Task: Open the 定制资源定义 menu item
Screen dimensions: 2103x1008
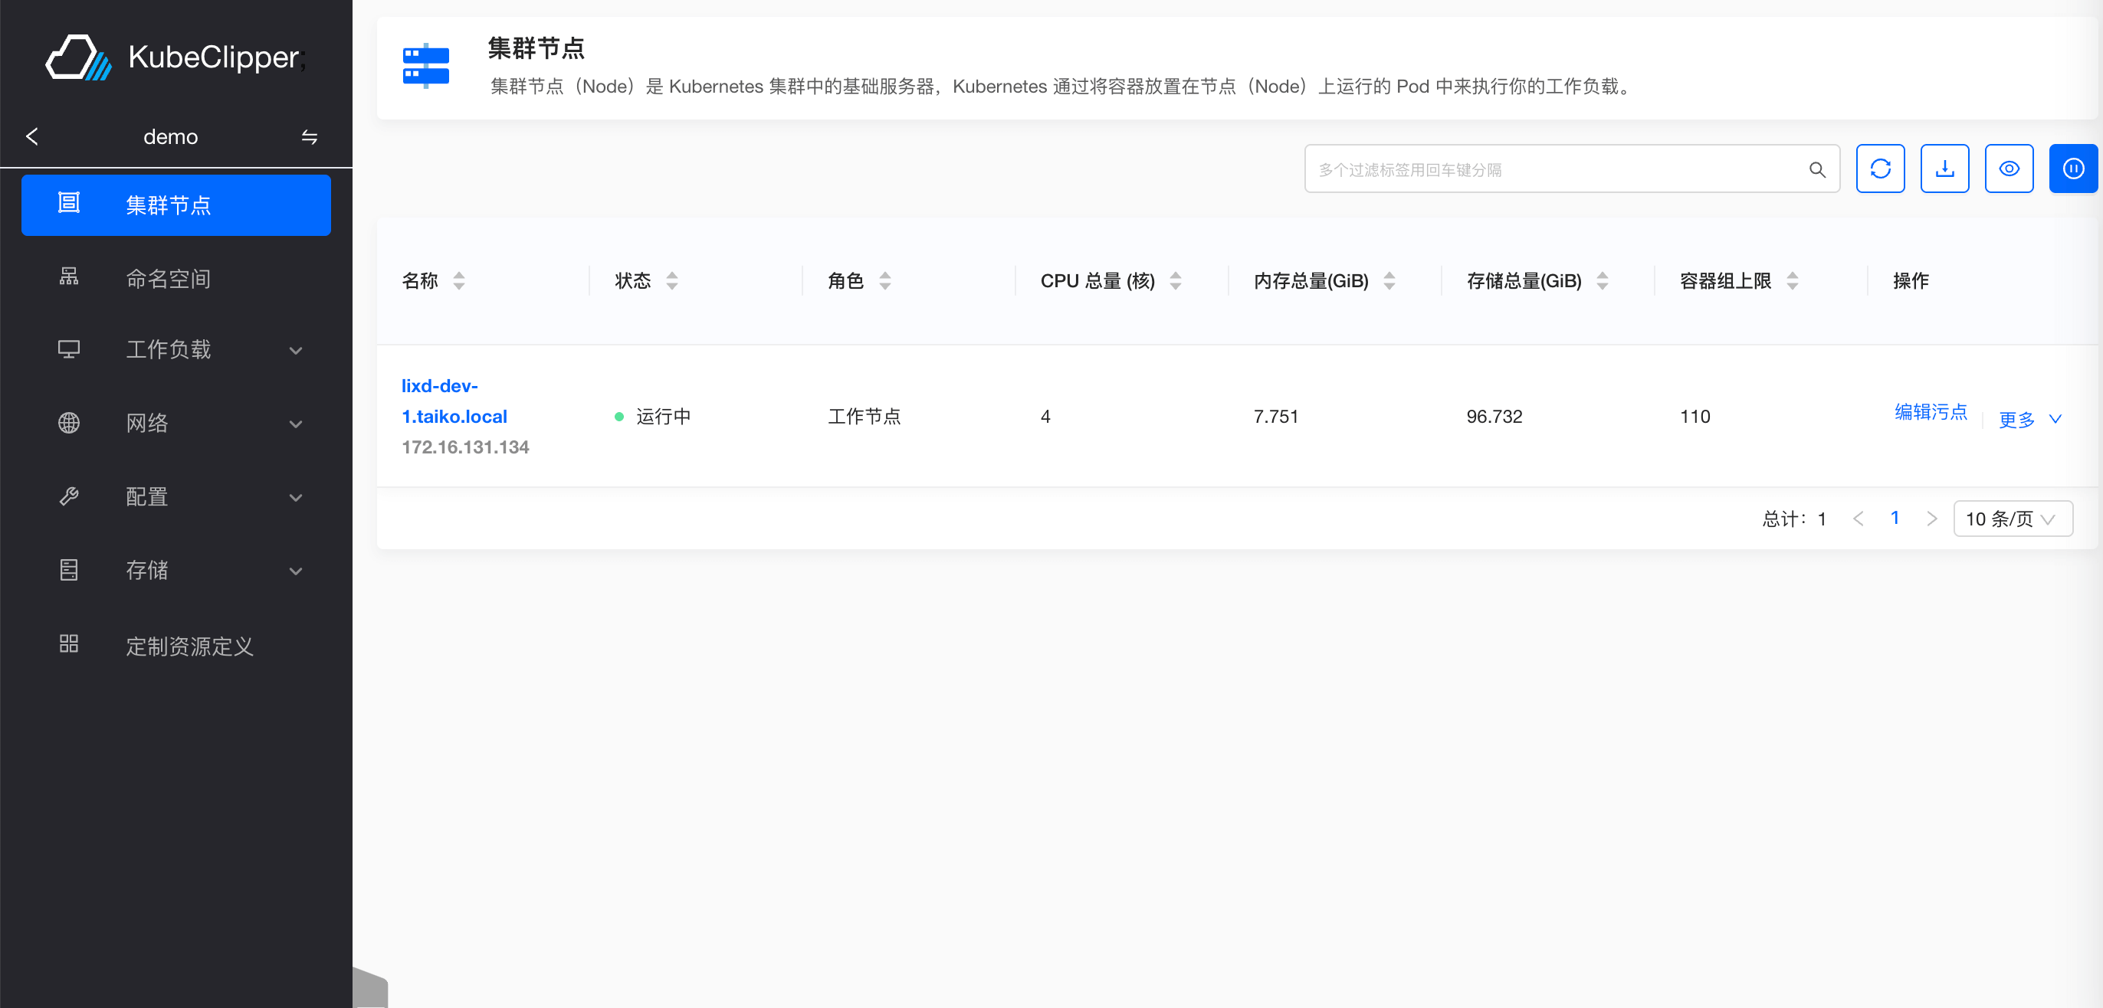Action: click(189, 646)
